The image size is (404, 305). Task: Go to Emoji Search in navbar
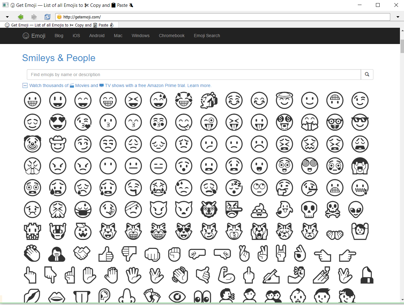pos(207,36)
